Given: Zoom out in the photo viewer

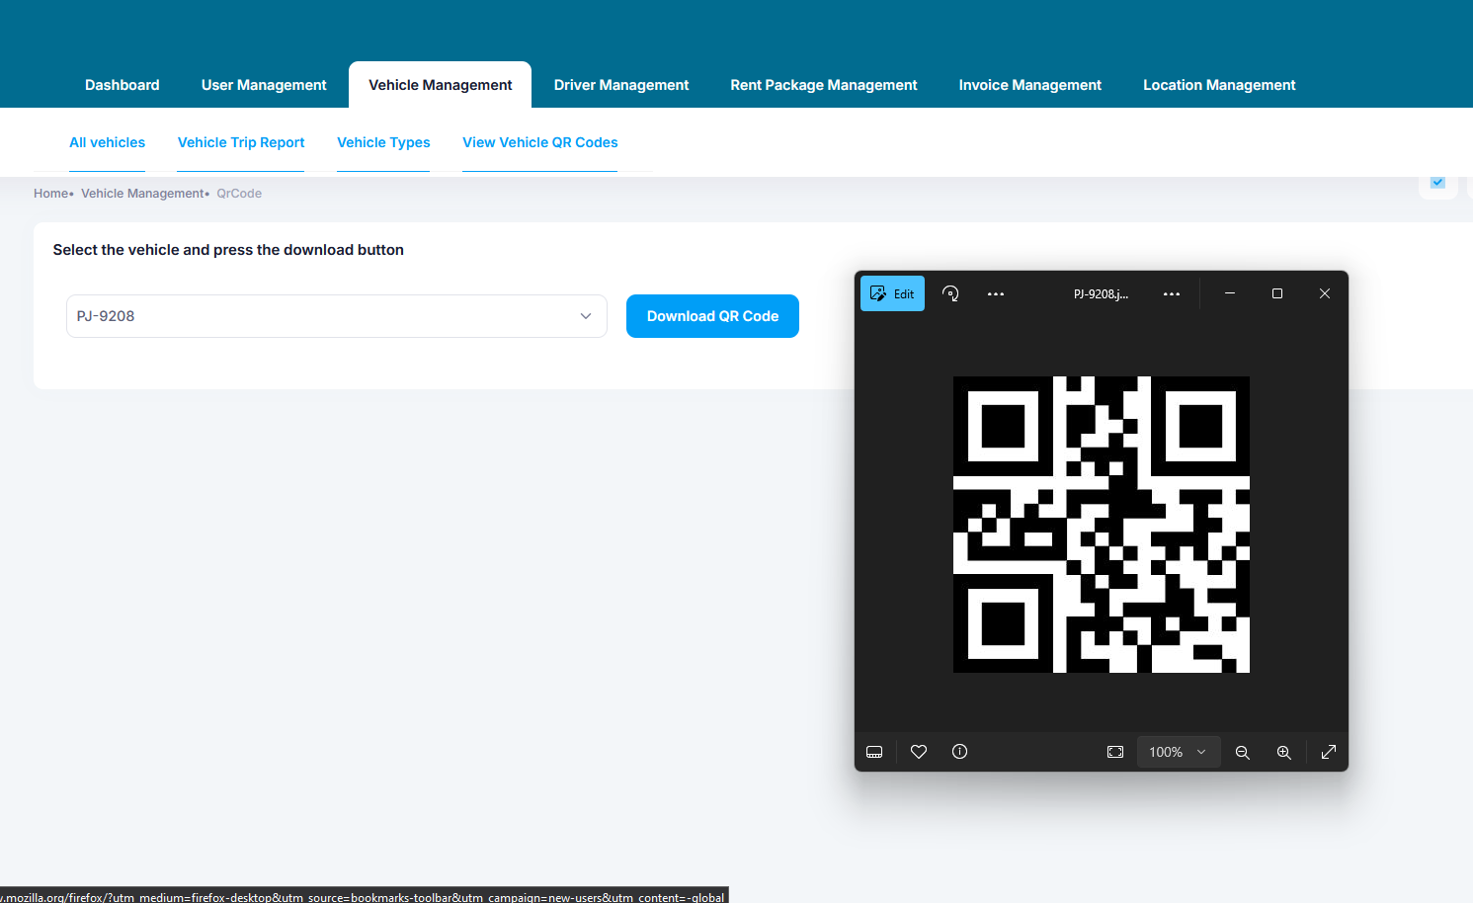Looking at the screenshot, I should pyautogui.click(x=1243, y=752).
